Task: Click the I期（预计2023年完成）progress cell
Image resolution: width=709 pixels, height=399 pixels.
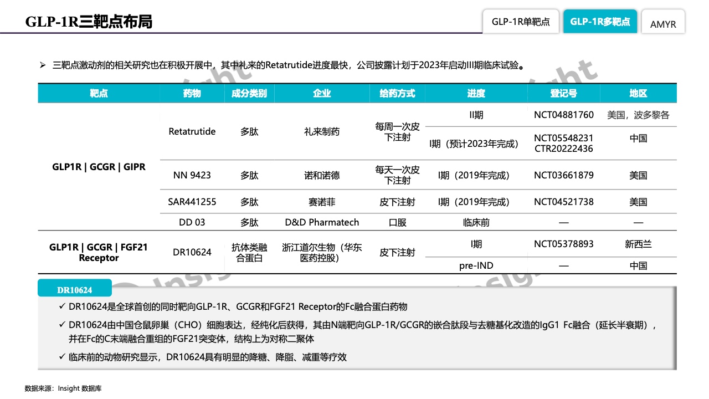Action: pyautogui.click(x=476, y=144)
